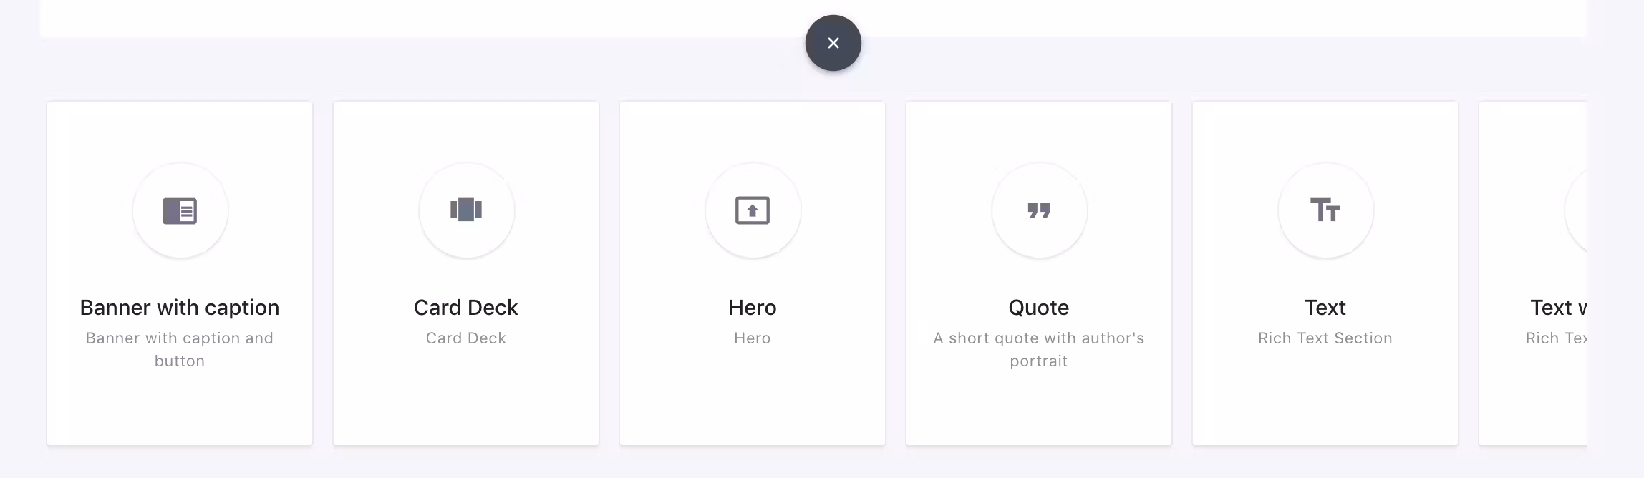Select the "Rich Text Section" description
Screen dimensions: 1644x478
pos(1325,338)
